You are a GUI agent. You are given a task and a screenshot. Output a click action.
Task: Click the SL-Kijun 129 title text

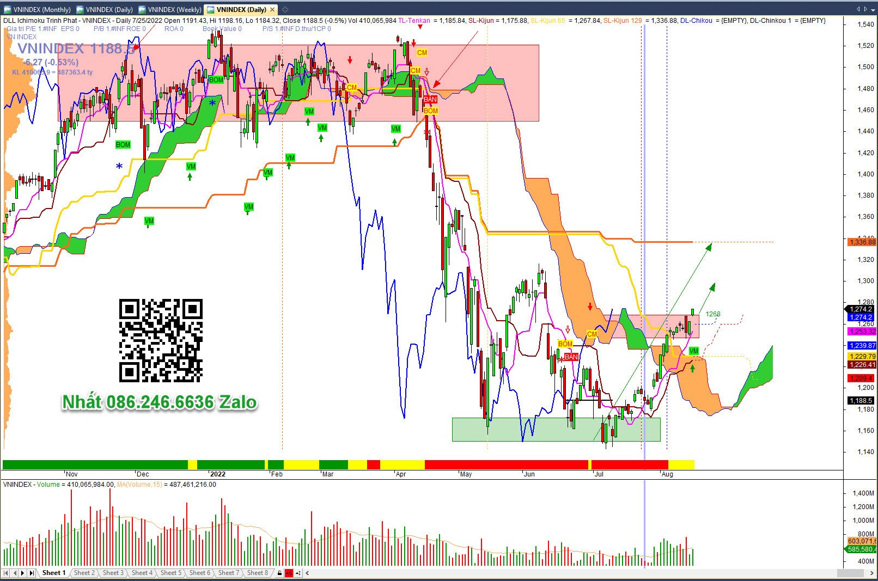[x=623, y=21]
